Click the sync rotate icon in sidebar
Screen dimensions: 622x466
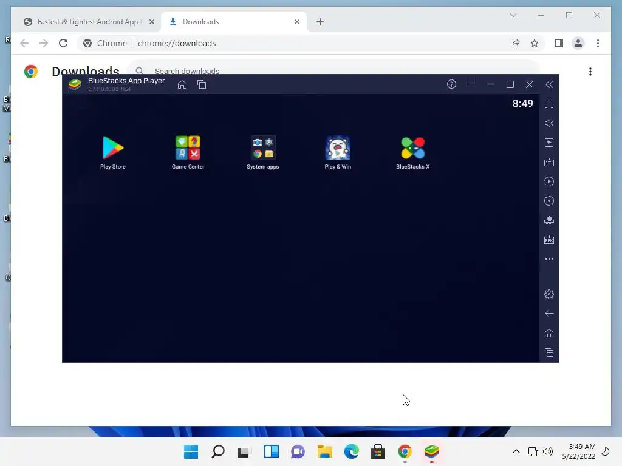(x=549, y=201)
